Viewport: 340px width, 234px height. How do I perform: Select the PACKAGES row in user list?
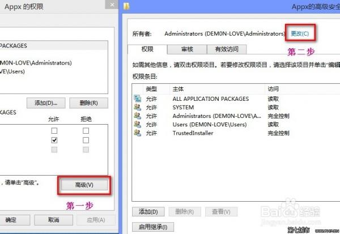[x=53, y=46]
